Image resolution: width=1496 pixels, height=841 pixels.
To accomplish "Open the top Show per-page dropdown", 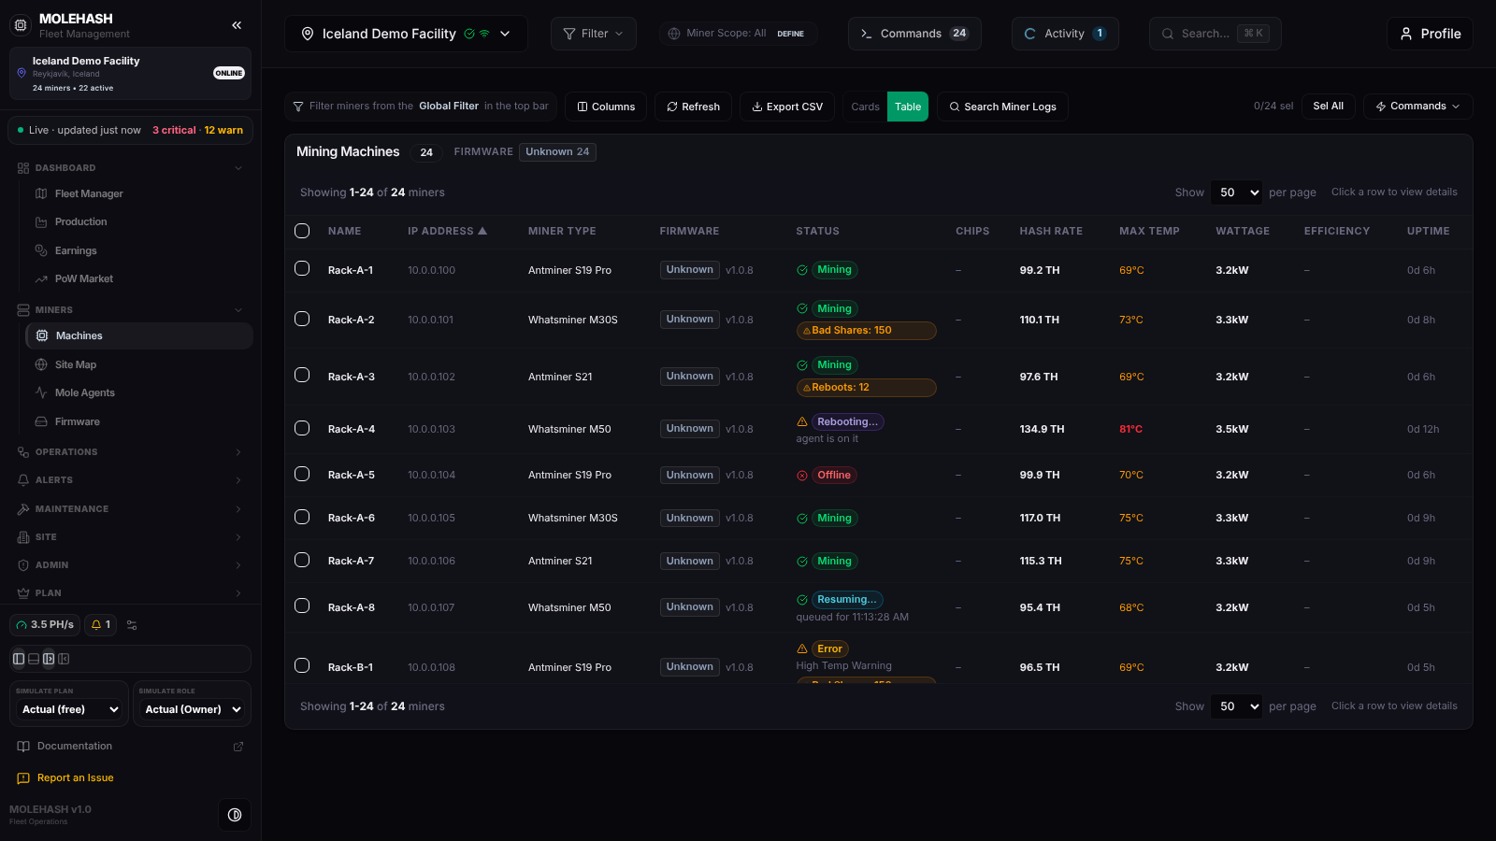I will tap(1236, 192).
